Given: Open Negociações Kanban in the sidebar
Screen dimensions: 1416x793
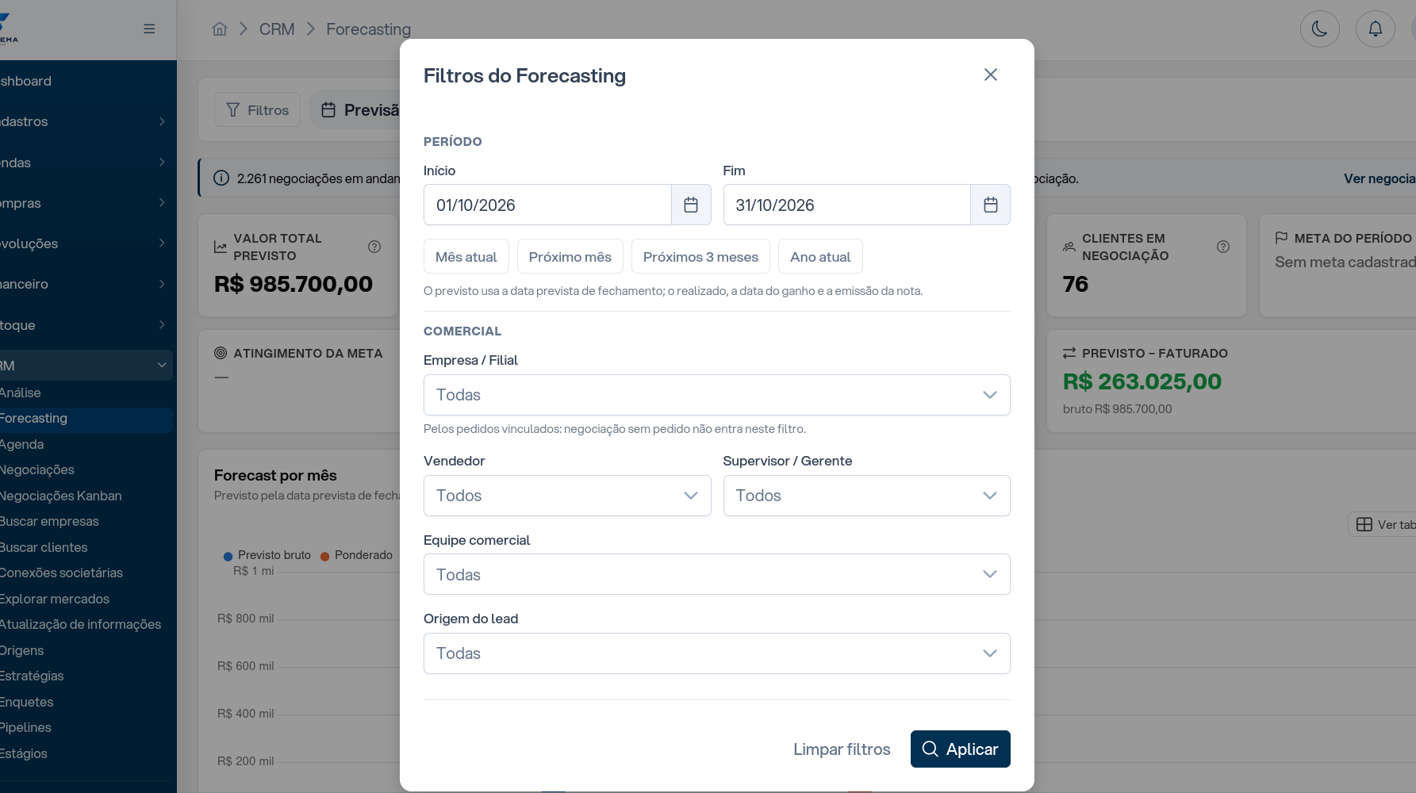Looking at the screenshot, I should [x=60, y=496].
